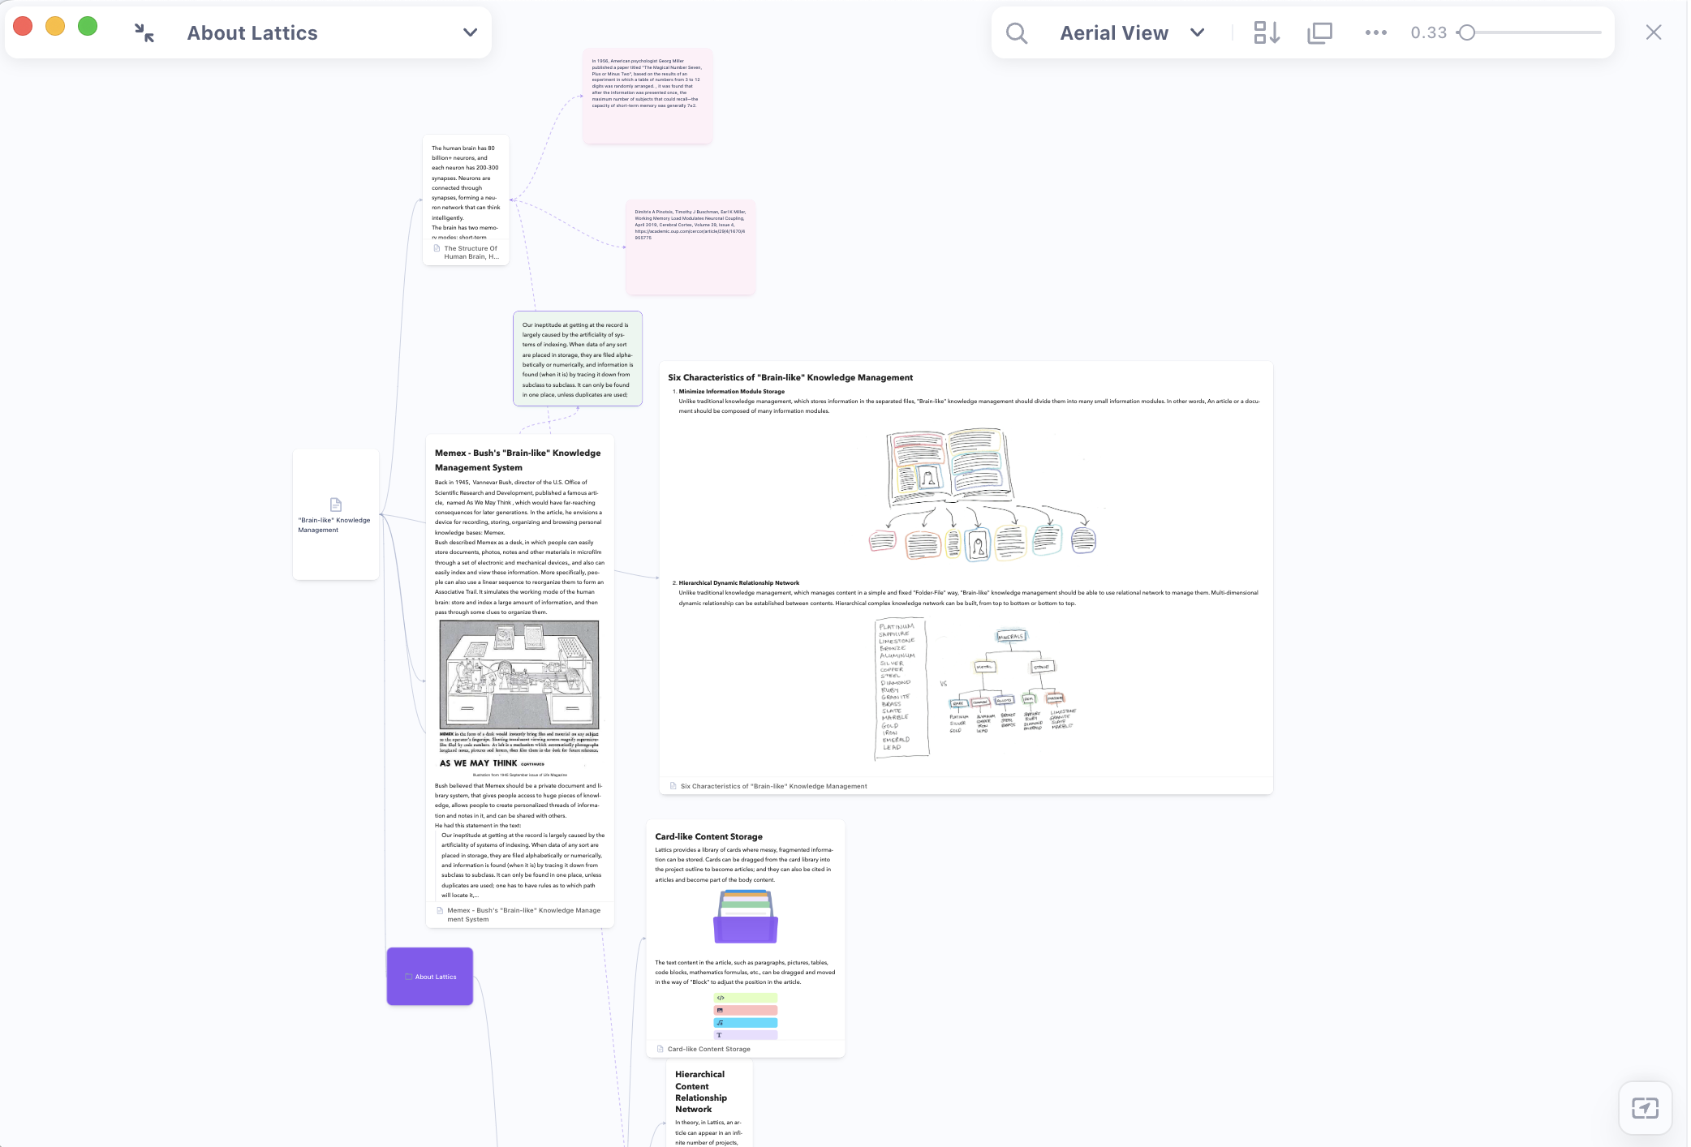Click the colored blocks illustration in Card-like card
The height and width of the screenshot is (1147, 1691).
(745, 1016)
